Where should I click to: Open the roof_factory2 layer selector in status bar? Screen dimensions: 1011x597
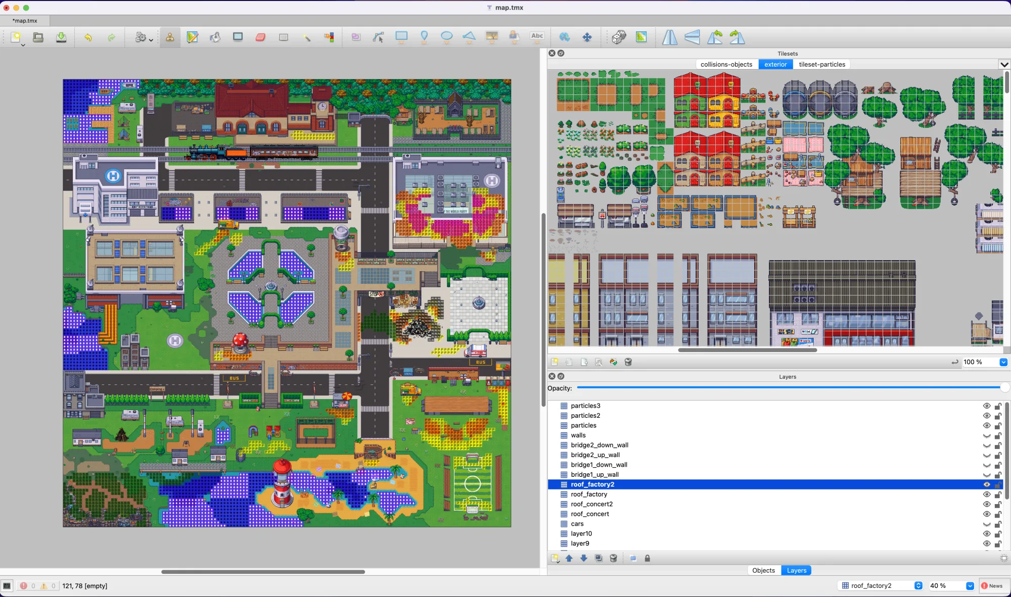(x=919, y=585)
